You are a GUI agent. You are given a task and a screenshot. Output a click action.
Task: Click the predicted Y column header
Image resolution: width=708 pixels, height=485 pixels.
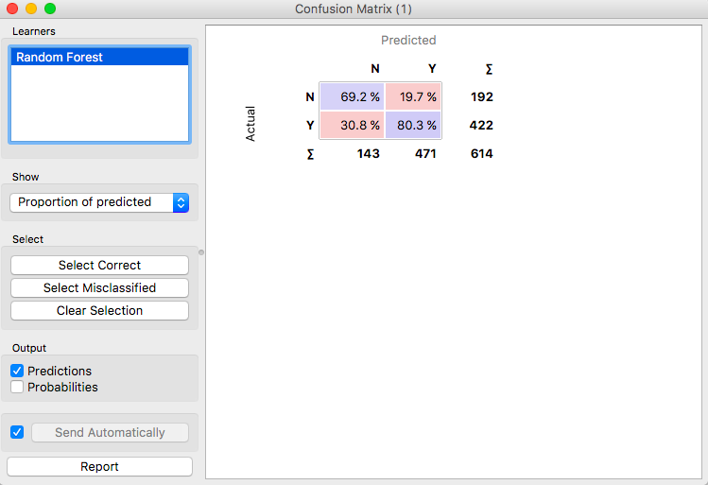tap(432, 69)
